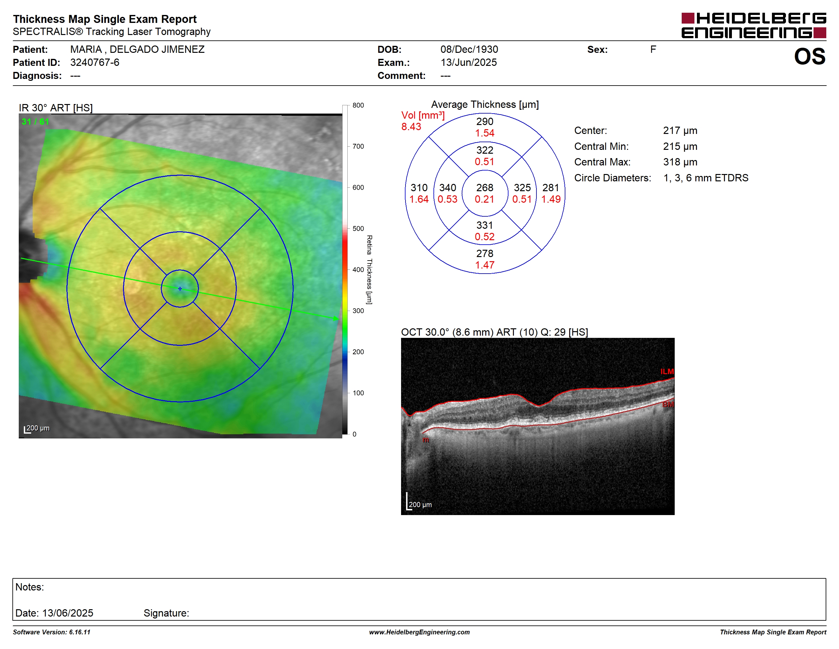Click outer superior thickness 290
This screenshot has height=649, width=839.
click(x=485, y=122)
